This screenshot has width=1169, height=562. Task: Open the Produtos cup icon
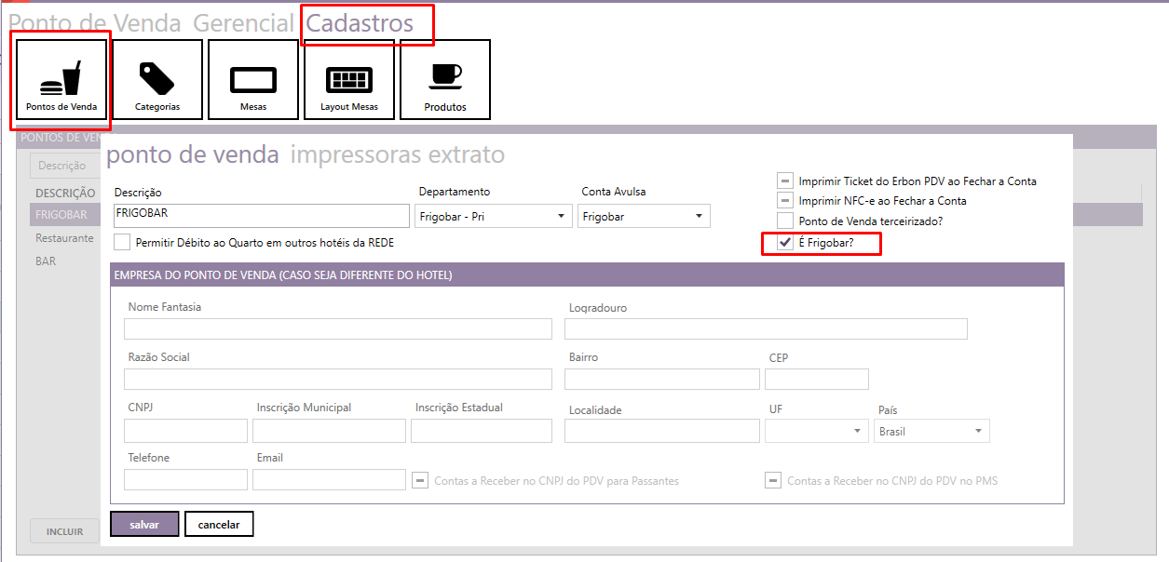445,80
